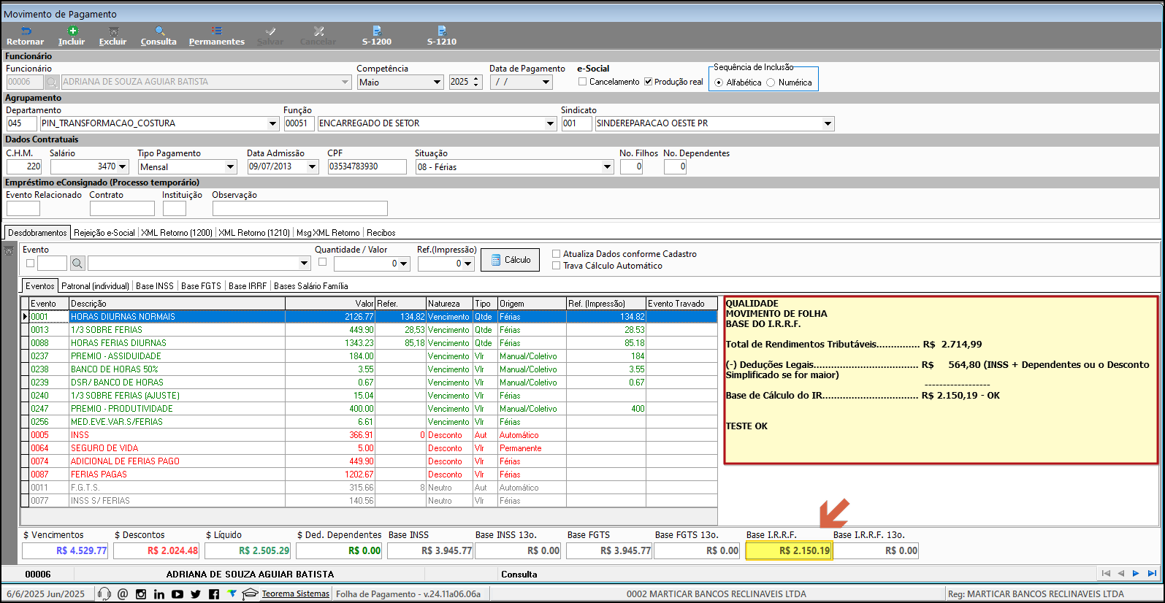Expand the Função dropdown

point(550,123)
